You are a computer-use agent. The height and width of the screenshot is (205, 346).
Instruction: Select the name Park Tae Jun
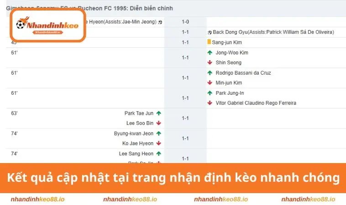(139, 113)
